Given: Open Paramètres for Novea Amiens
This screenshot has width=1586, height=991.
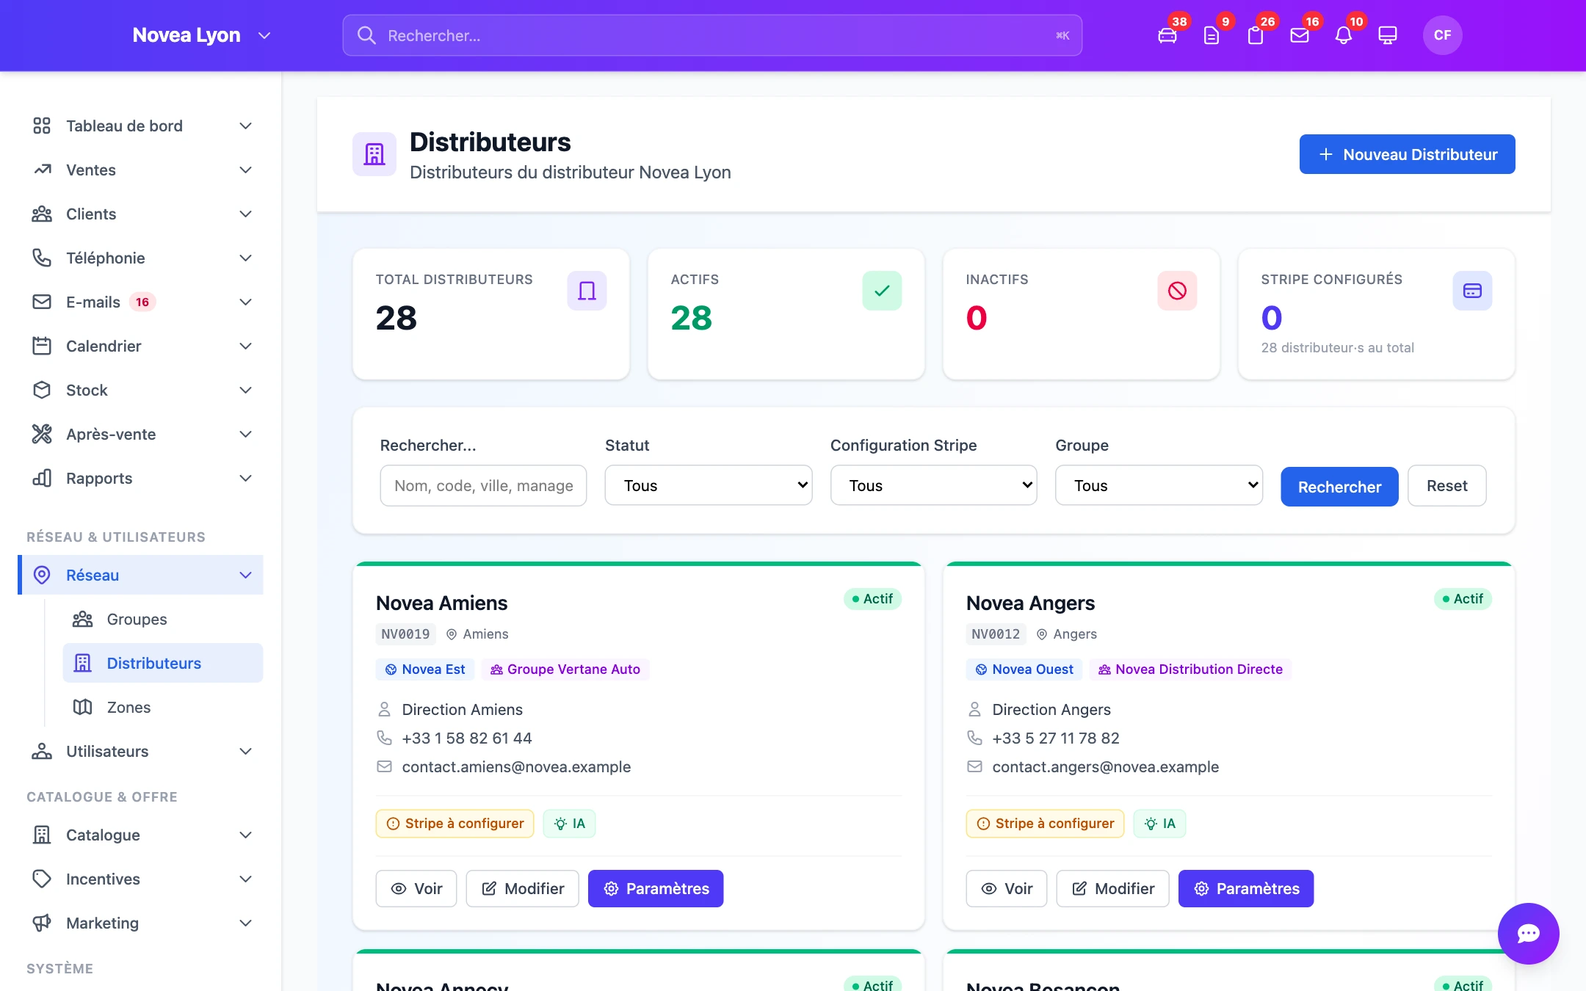Looking at the screenshot, I should (x=655, y=888).
